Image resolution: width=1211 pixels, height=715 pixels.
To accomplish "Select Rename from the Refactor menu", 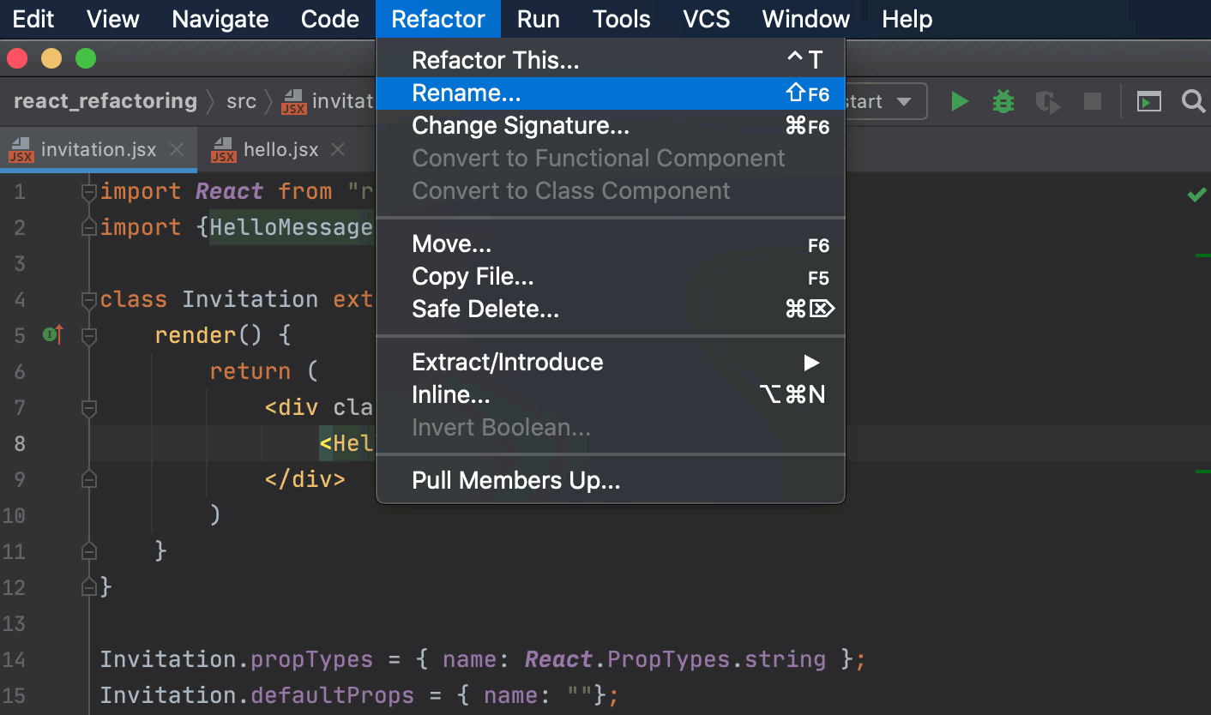I will click(x=467, y=93).
